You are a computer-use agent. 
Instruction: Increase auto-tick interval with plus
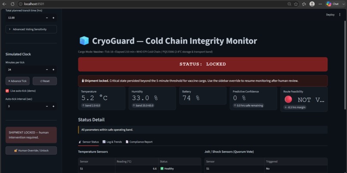pyautogui.click(x=53, y=106)
